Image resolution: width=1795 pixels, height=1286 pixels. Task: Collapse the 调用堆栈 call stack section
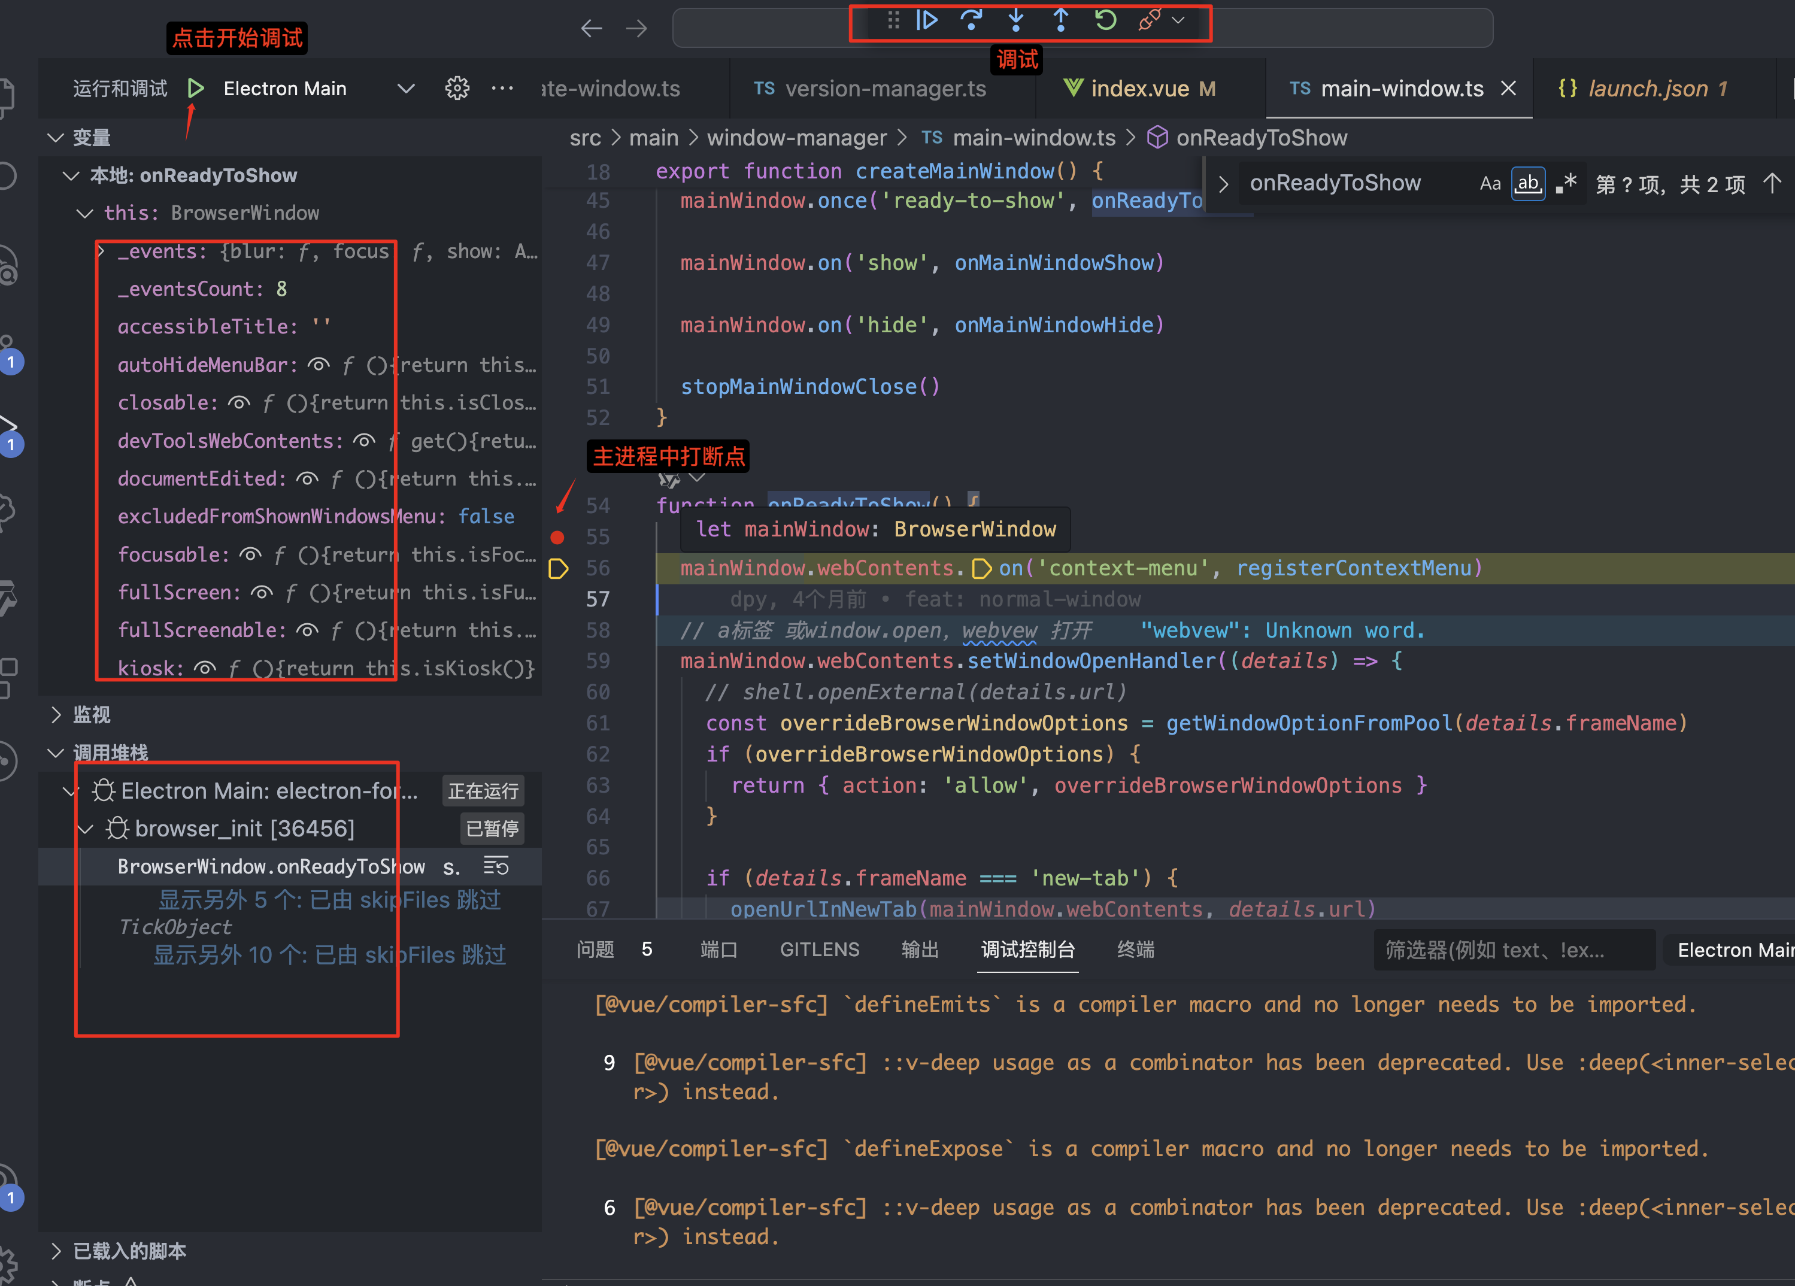(x=56, y=753)
